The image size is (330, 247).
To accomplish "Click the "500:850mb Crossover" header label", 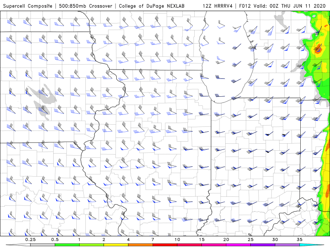I will [x=85, y=6].
